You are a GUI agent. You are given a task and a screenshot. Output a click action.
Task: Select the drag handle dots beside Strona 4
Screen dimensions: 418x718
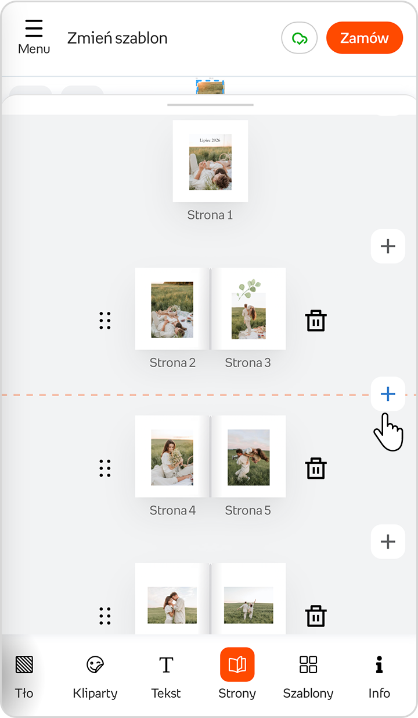105,468
